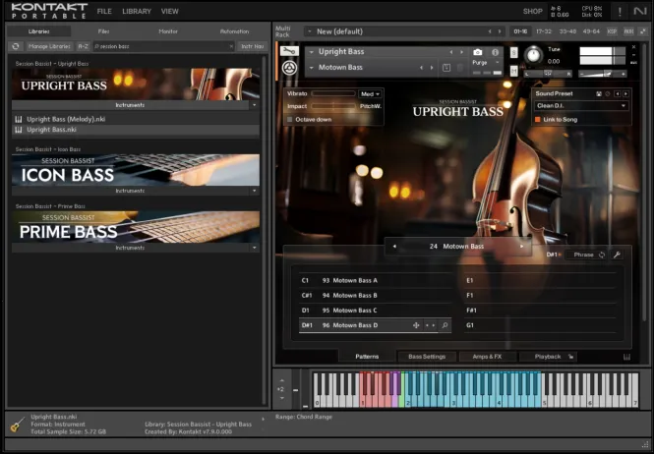The height and width of the screenshot is (454, 654).
Task: Open the Vibrato Med dropdown
Action: (370, 94)
